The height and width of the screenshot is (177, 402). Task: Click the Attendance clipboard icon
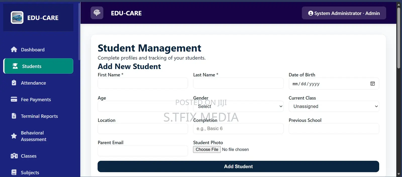(x=14, y=83)
